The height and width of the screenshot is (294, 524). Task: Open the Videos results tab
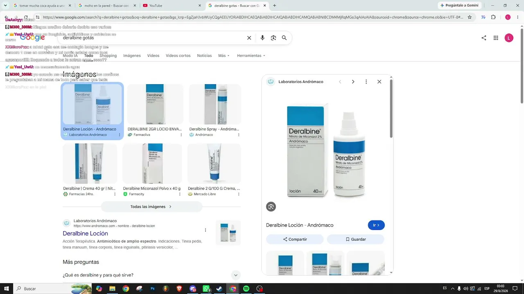[x=153, y=56]
